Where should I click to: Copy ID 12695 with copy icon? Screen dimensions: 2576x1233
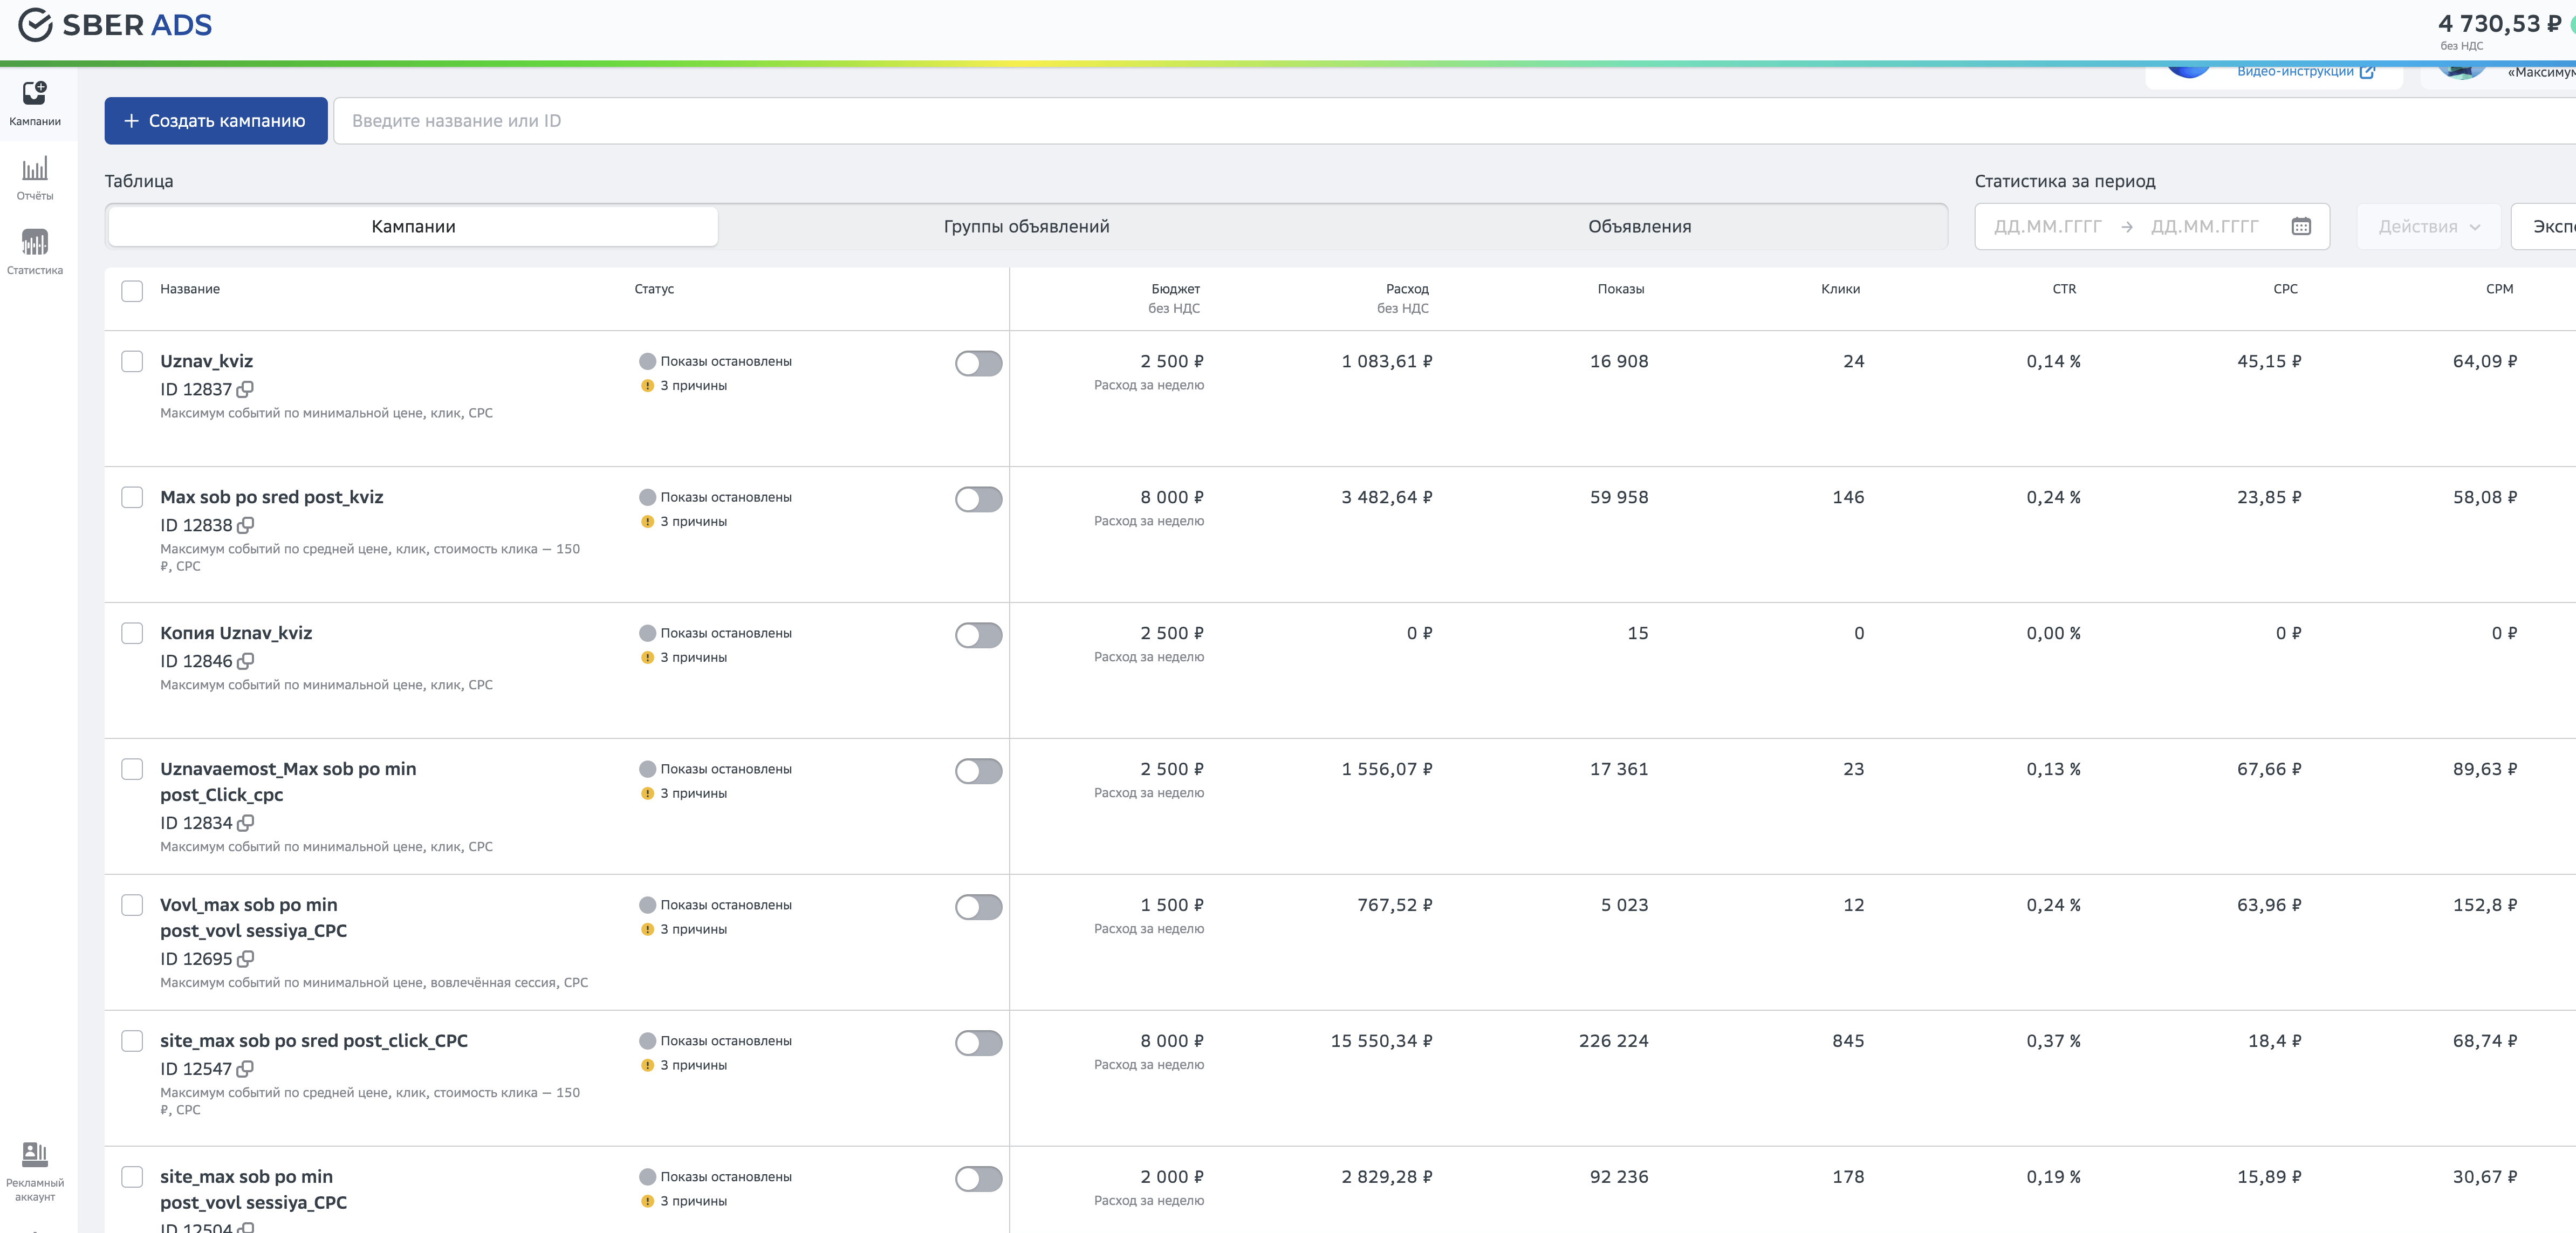tap(245, 959)
